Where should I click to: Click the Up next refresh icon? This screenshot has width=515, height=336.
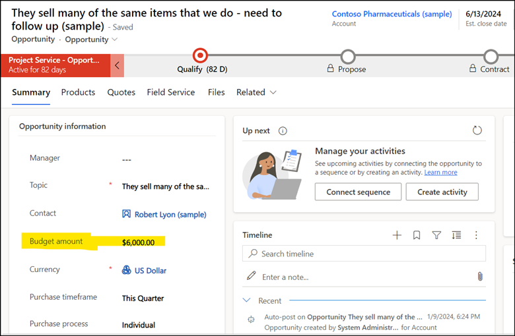[477, 130]
